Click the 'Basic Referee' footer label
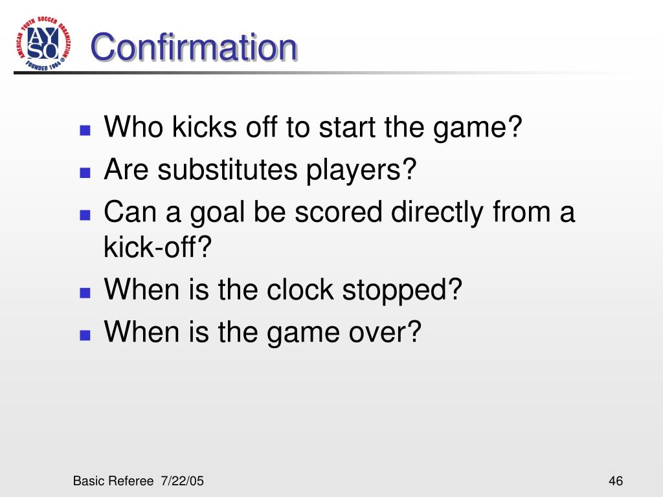The image size is (663, 497). [x=113, y=481]
